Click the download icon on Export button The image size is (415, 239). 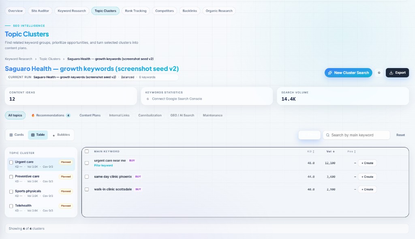[x=391, y=73]
